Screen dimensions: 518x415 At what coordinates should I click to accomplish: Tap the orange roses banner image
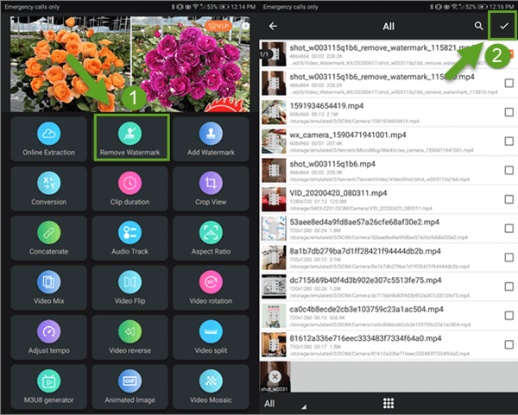pyautogui.click(x=71, y=65)
